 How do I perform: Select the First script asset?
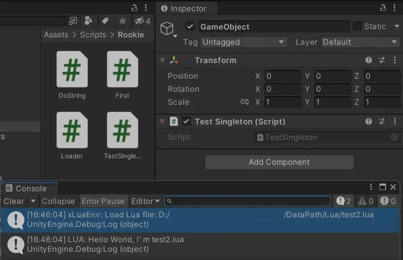(x=122, y=75)
